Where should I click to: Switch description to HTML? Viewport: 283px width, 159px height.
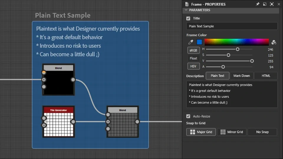266,76
